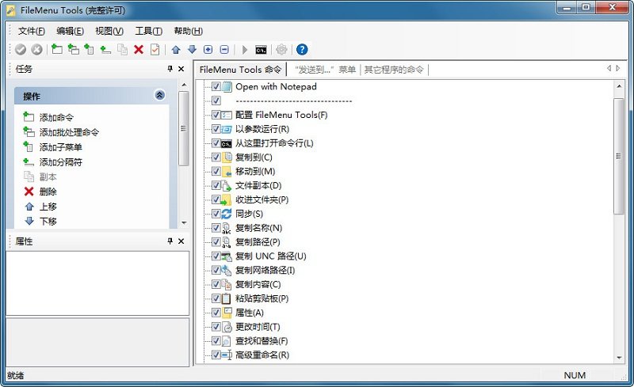Uncheck the 配置 FileMenu Tools(F) checkbox

(x=216, y=115)
